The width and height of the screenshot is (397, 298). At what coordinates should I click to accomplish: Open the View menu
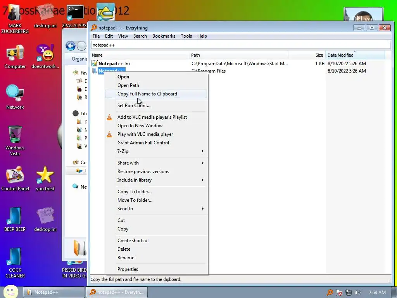pyautogui.click(x=123, y=36)
